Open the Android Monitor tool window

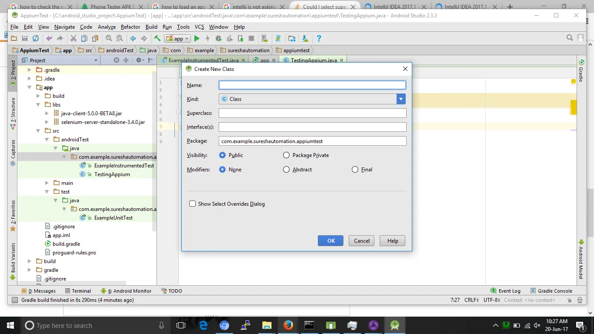[x=126, y=291]
